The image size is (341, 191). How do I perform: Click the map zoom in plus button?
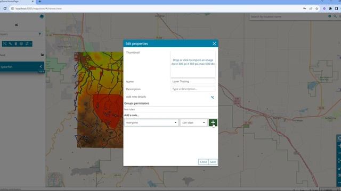coord(339,146)
